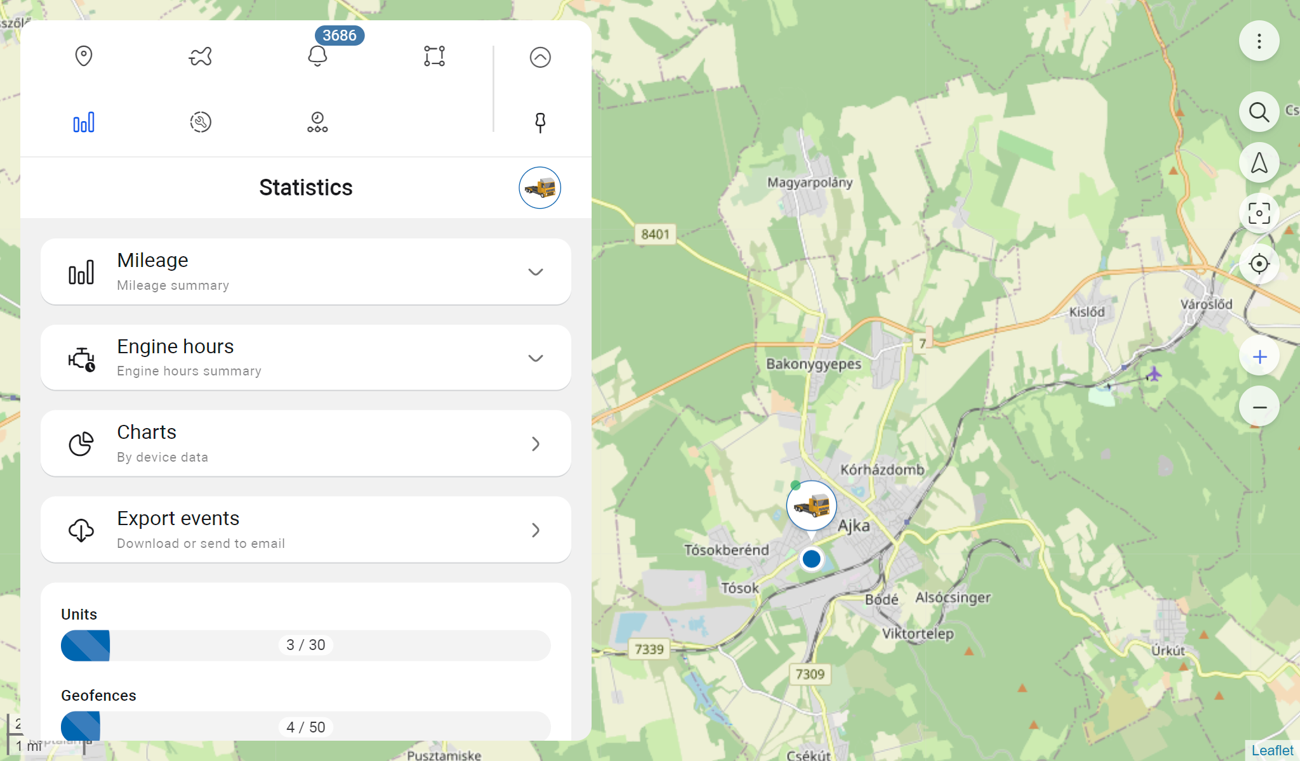Open the alerts/notifications panel
The width and height of the screenshot is (1300, 761).
tap(317, 56)
